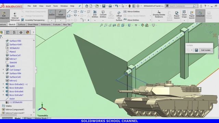This screenshot has width=219, height=123.
Task: Choose the Sketch Fillet tool
Action: 82,20
